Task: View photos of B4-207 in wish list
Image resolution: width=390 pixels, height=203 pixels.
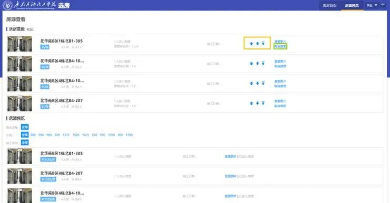Action: (280, 101)
